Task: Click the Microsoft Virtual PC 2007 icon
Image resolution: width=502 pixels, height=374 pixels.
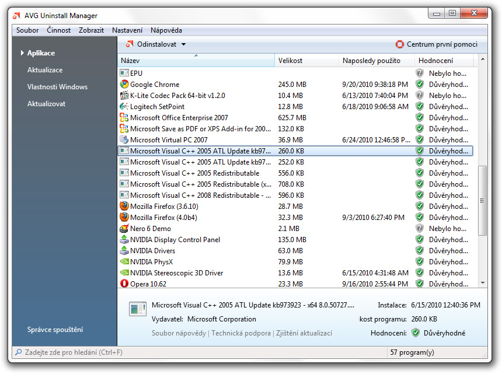Action: [x=124, y=139]
